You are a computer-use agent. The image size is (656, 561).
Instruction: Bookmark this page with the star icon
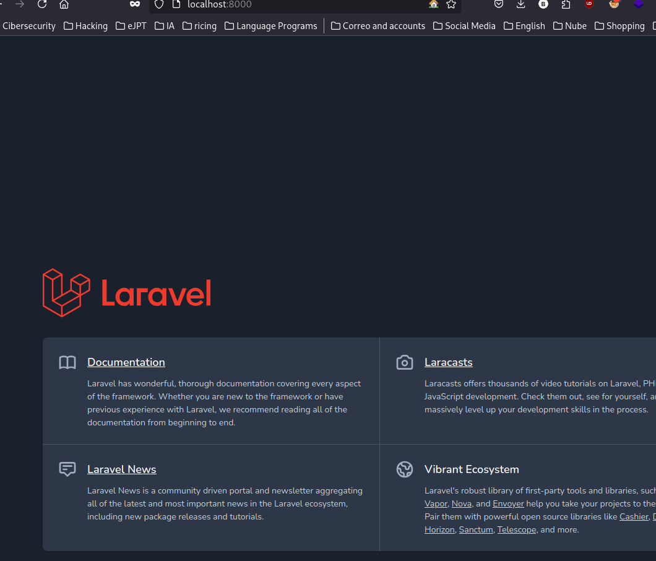click(x=451, y=4)
